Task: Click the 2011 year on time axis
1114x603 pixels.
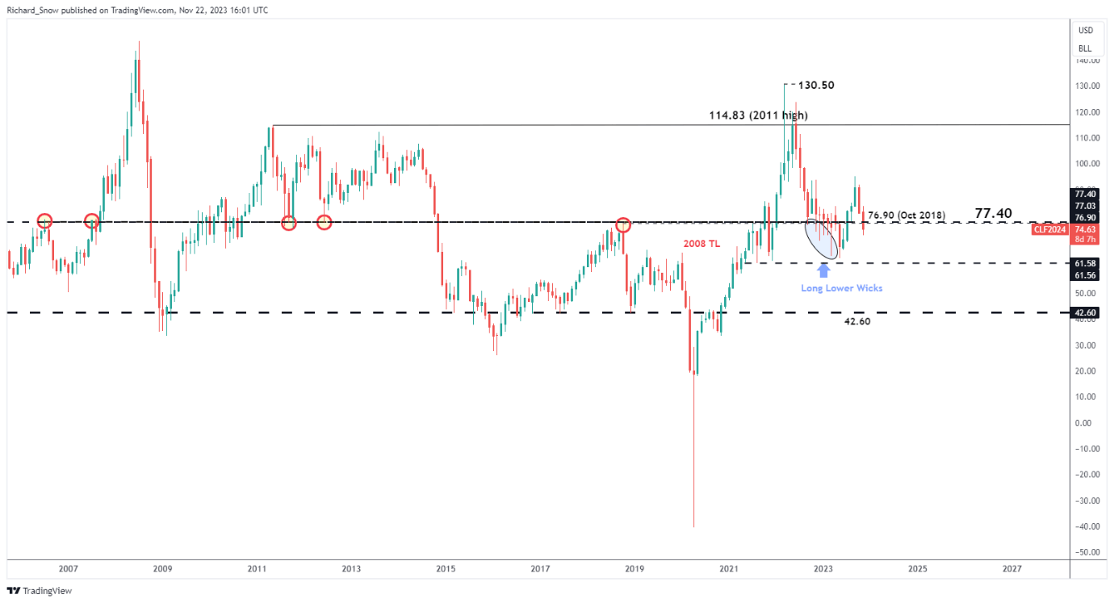Action: [x=257, y=569]
